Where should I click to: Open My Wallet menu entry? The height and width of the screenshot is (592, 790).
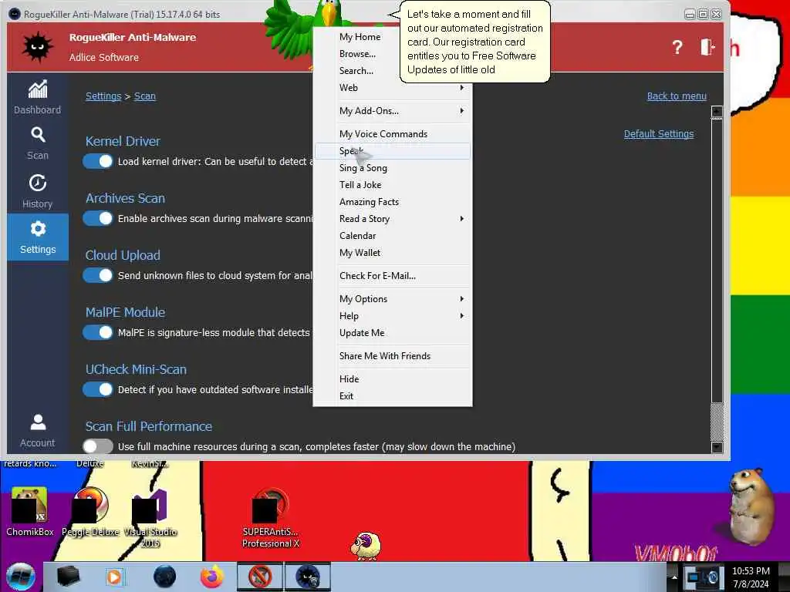coord(393,253)
